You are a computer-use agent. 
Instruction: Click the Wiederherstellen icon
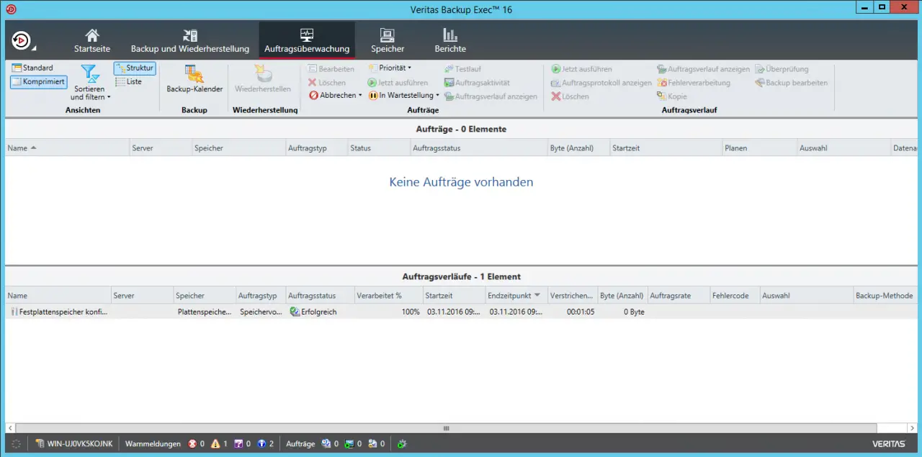click(263, 79)
